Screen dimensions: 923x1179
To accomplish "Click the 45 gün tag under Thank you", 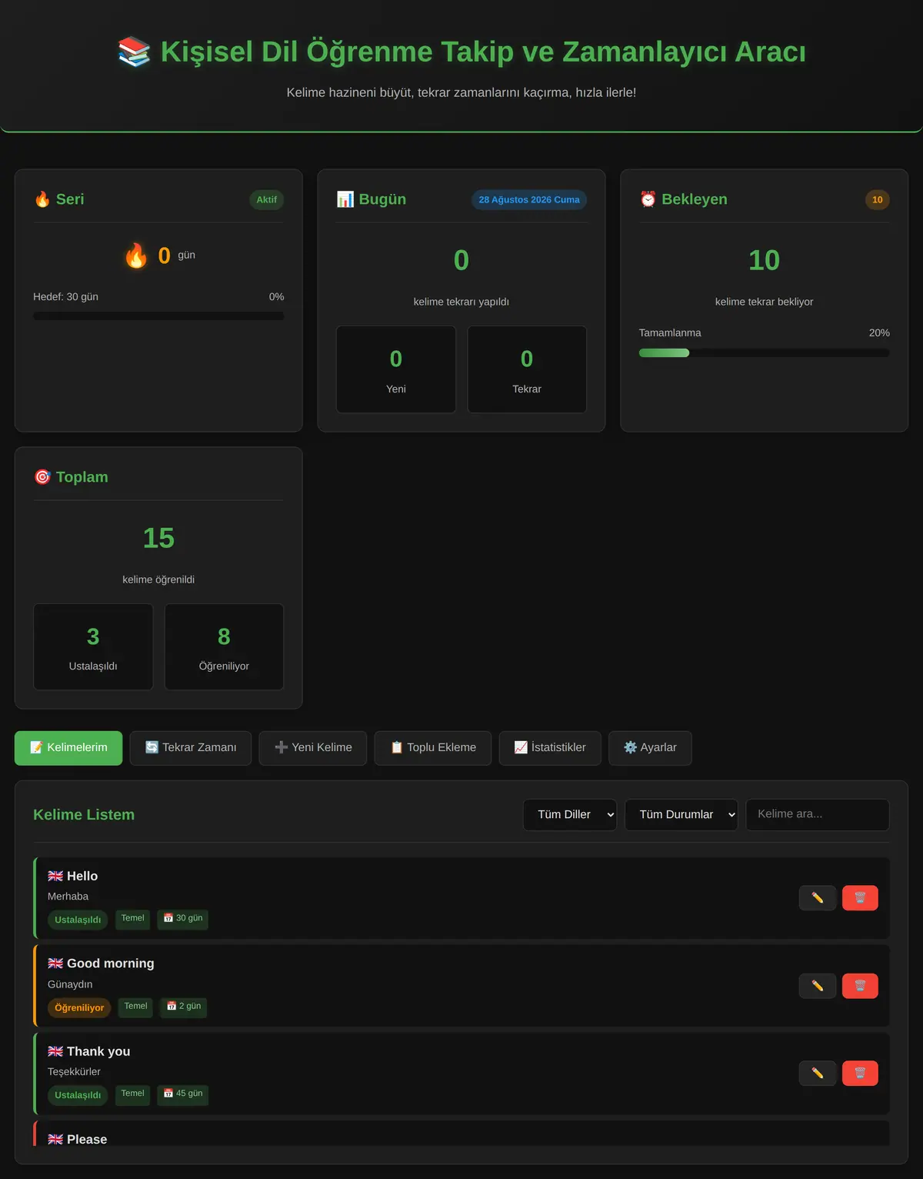I will coord(183,1094).
